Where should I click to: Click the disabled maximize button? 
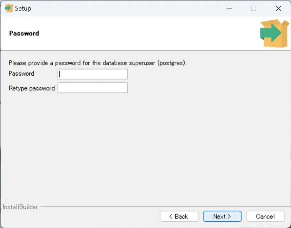(253, 8)
